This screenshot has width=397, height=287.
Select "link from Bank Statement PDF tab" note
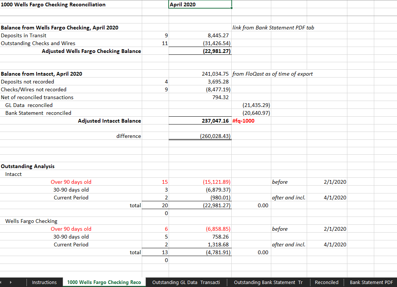point(273,28)
